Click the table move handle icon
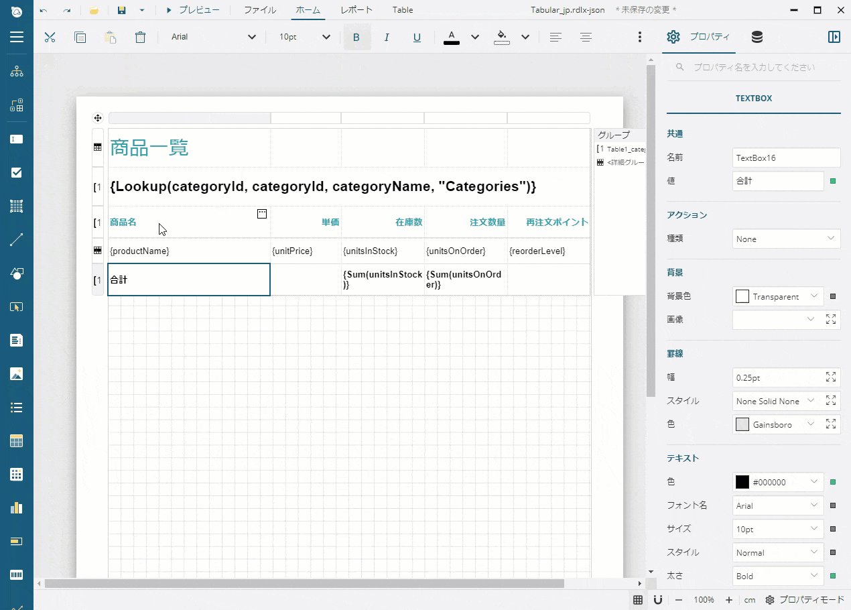The image size is (851, 610). pyautogui.click(x=98, y=118)
